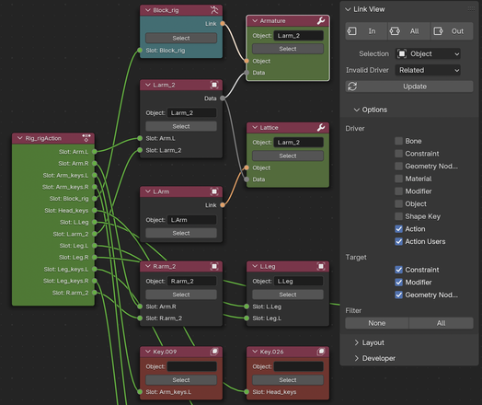Screen dimensions: 482x405
Task: Click the wrench icon on Lattice node
Action: (321, 127)
